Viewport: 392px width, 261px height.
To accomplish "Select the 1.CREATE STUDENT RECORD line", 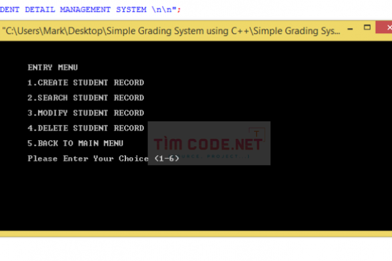I will pos(86,83).
